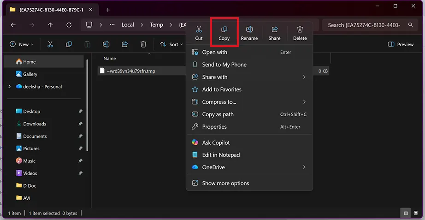Image resolution: width=425 pixels, height=220 pixels.
Task: Open the Sort dropdown
Action: [171, 44]
